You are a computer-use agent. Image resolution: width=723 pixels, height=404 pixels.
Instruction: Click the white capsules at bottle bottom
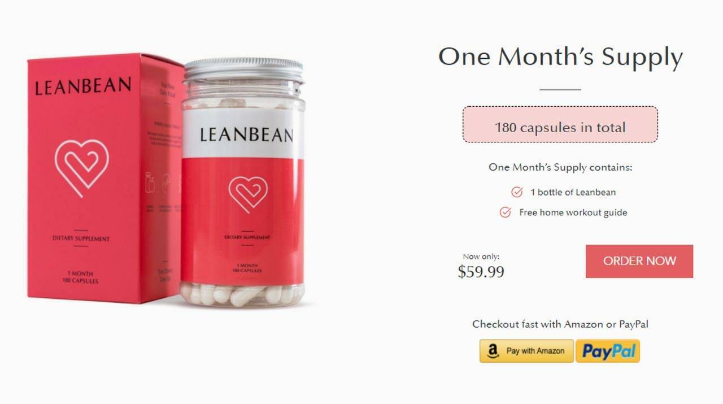coord(242,294)
